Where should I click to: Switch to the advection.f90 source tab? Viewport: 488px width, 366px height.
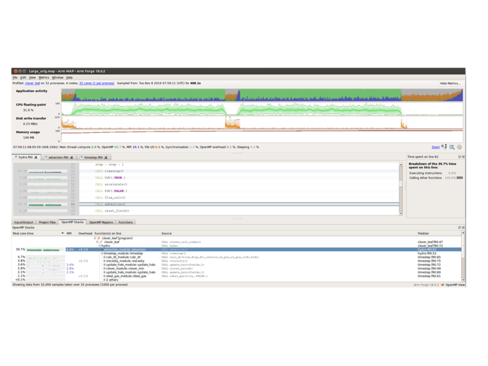coord(58,157)
